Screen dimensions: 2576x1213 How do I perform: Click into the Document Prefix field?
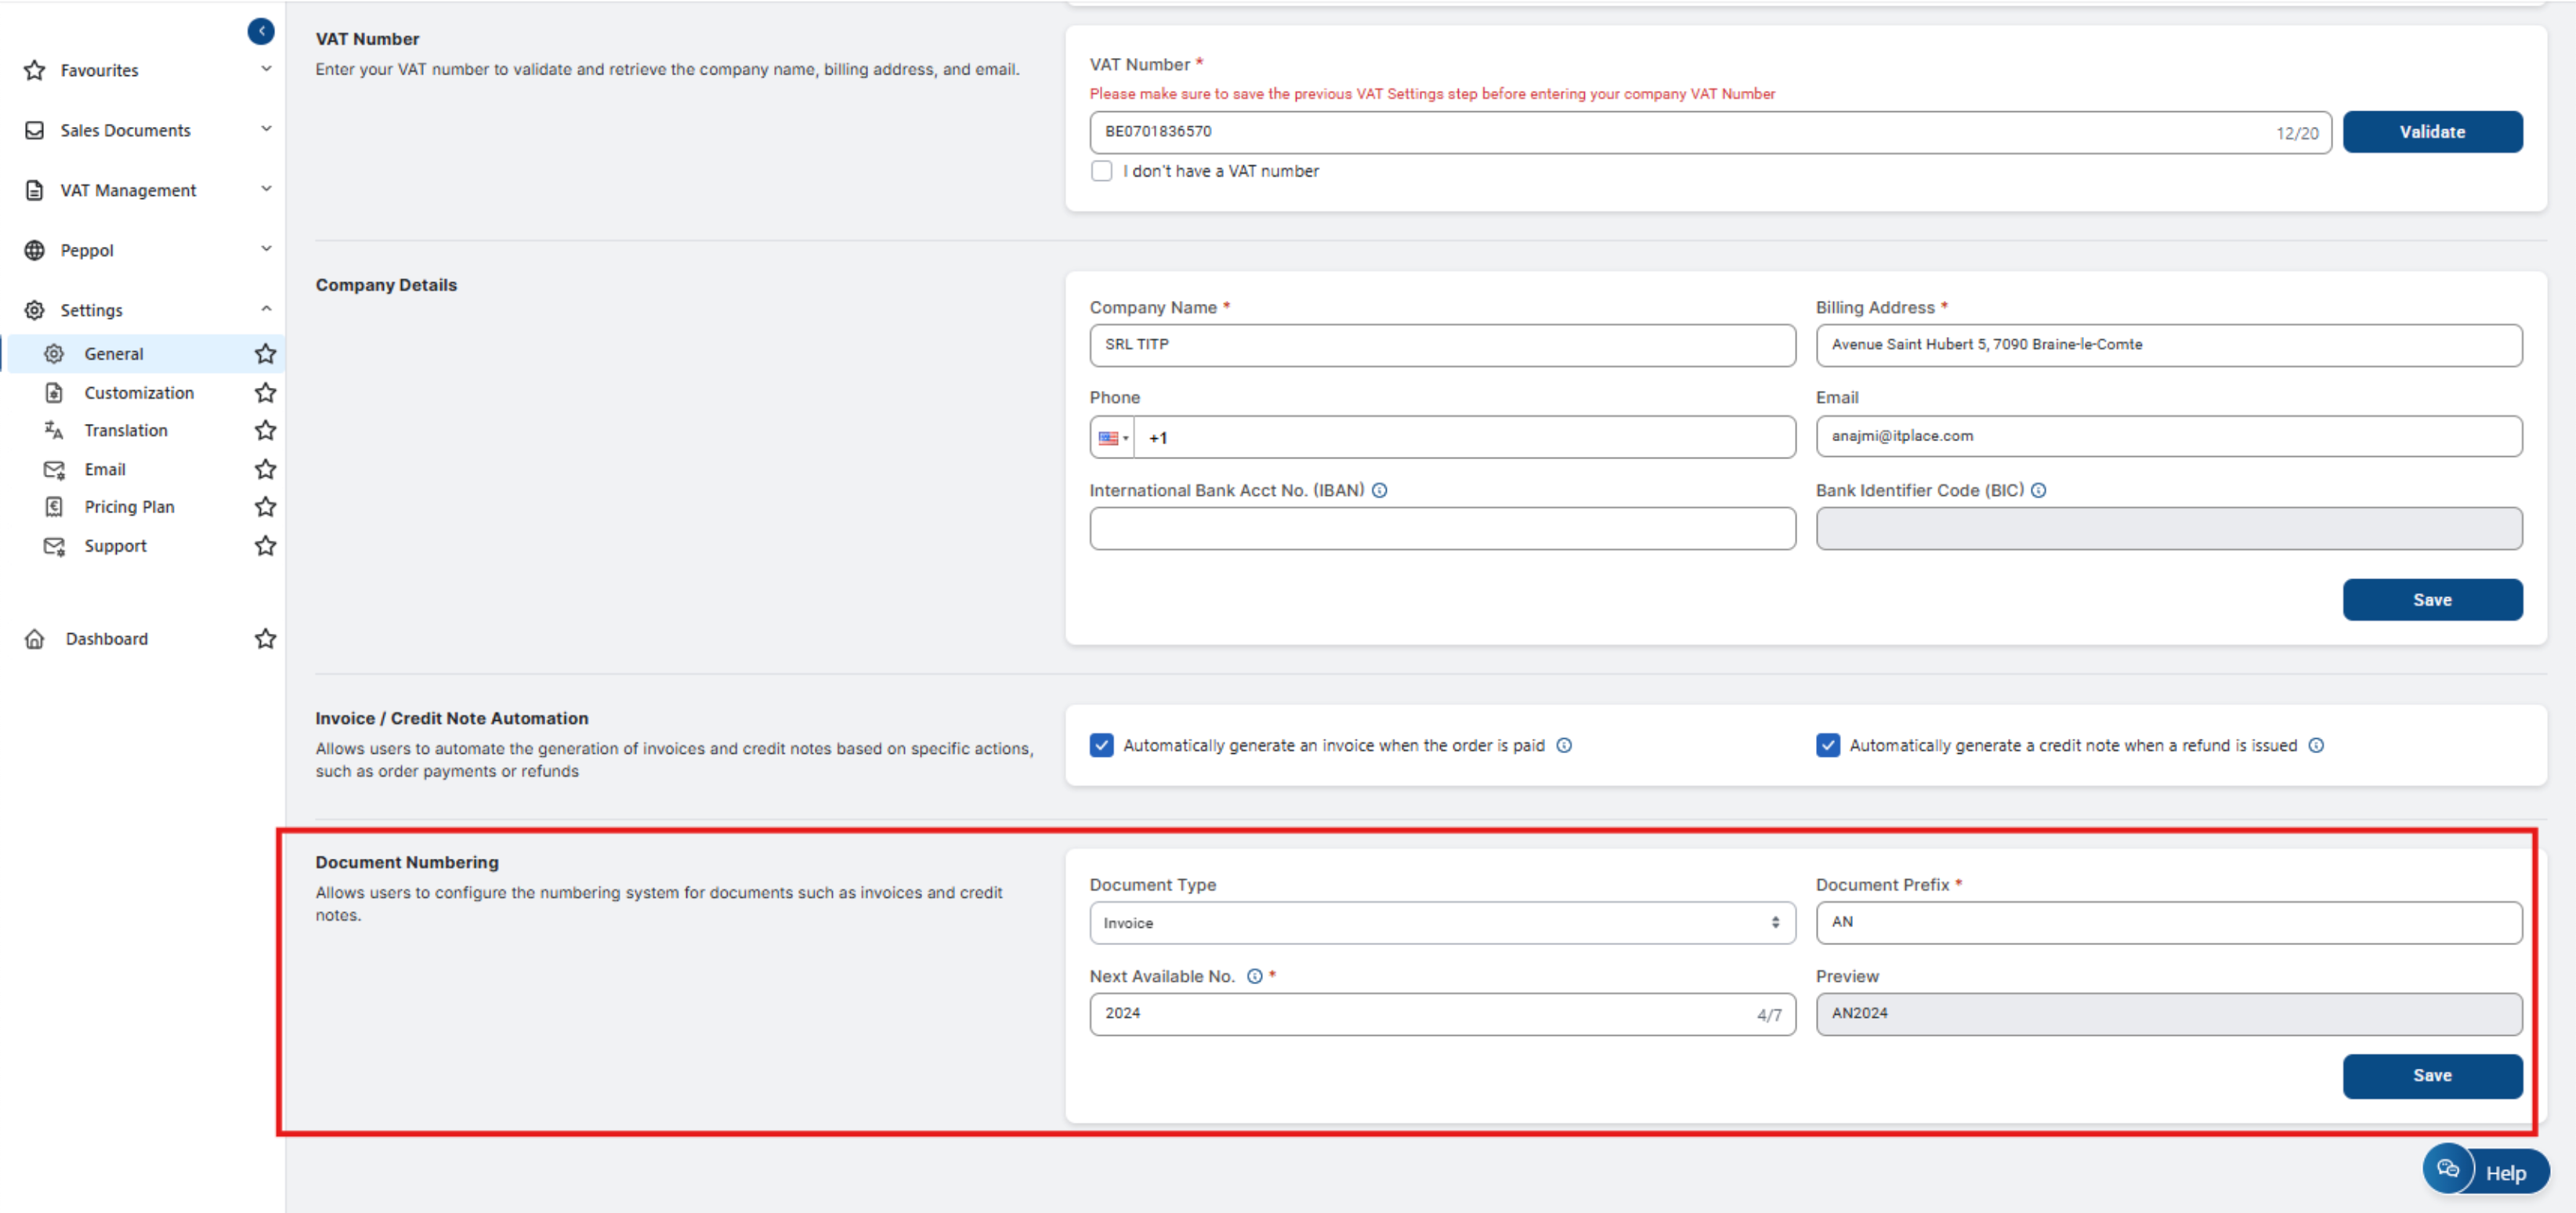pos(2168,923)
